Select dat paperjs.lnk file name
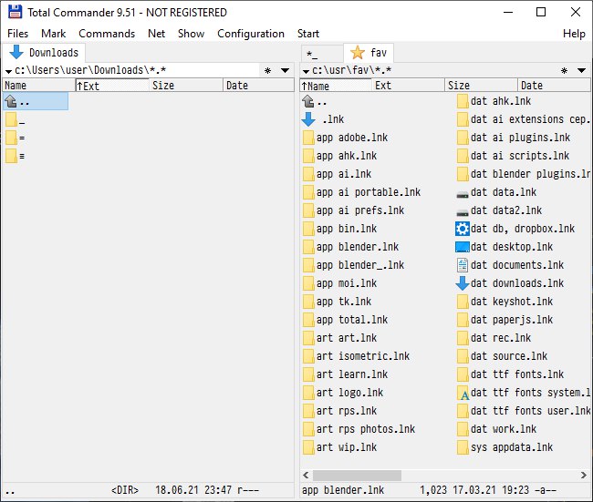Image resolution: width=593 pixels, height=502 pixels. (512, 320)
